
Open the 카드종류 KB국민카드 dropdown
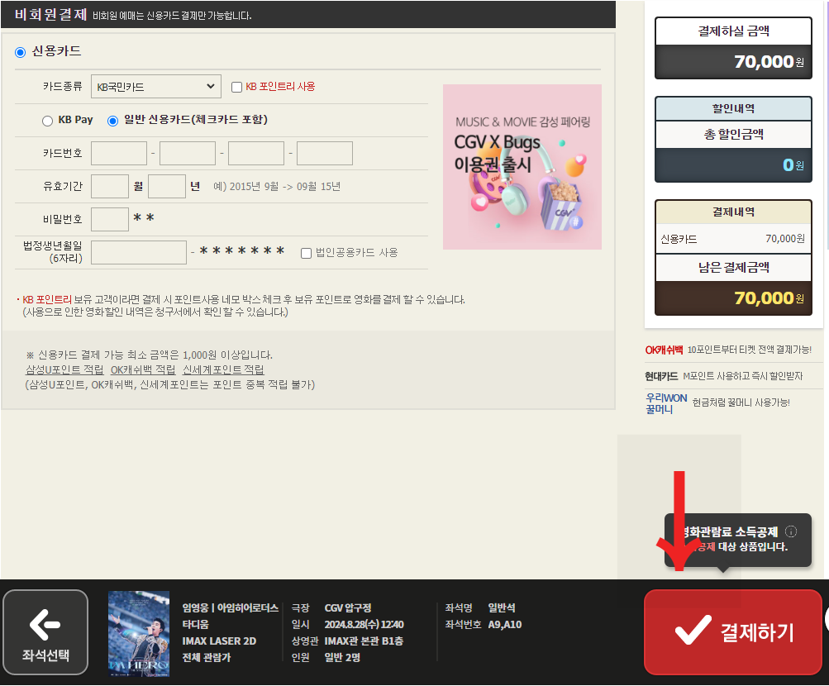[x=156, y=87]
